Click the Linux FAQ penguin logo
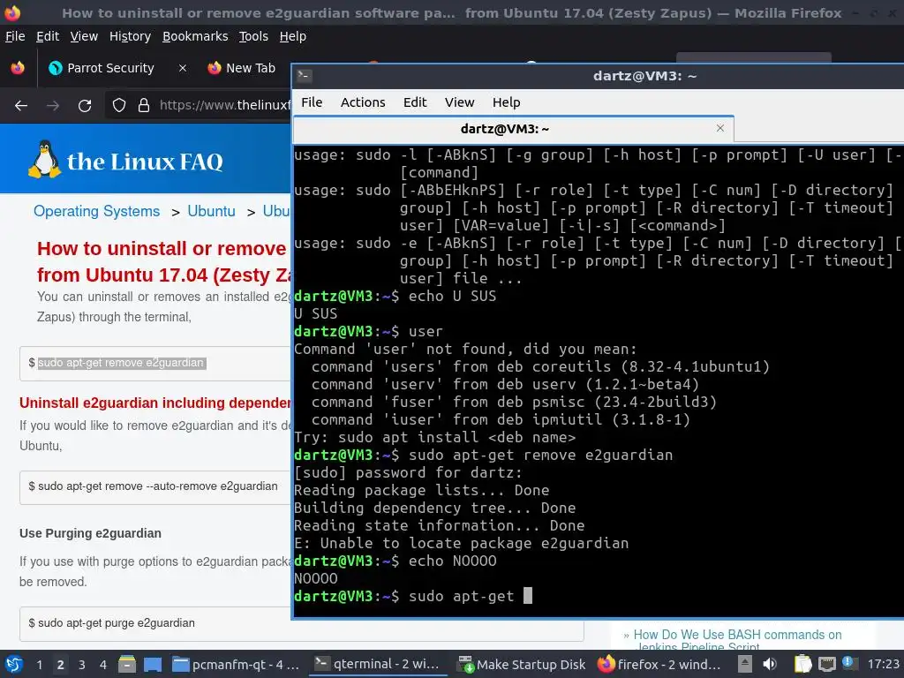Image resolution: width=904 pixels, height=678 pixels. coord(44,159)
